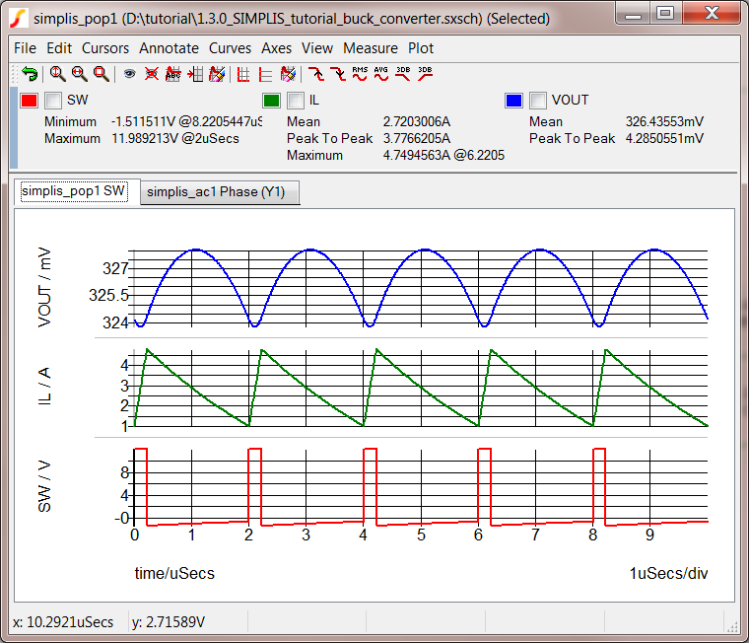Click the IL Mean value 2.7203006A
Viewport: 749px width, 643px height.
click(x=417, y=121)
